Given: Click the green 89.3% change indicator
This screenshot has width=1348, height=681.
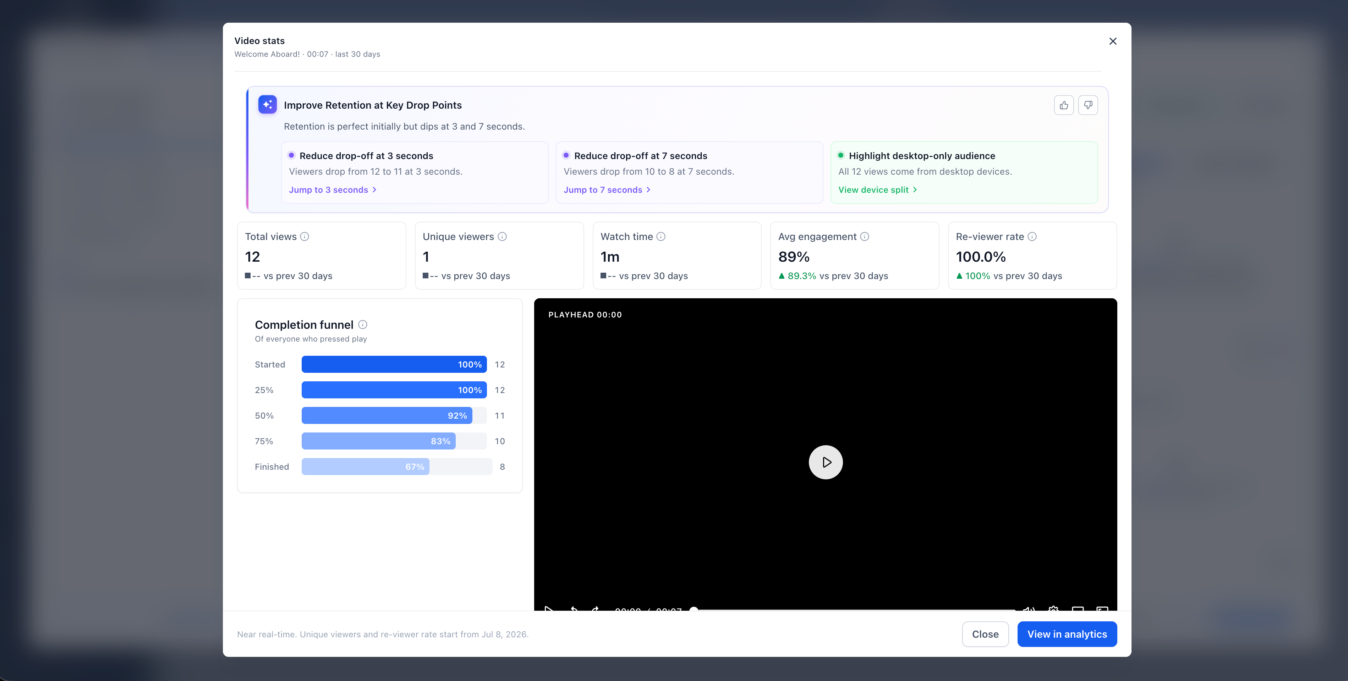Looking at the screenshot, I should point(797,276).
